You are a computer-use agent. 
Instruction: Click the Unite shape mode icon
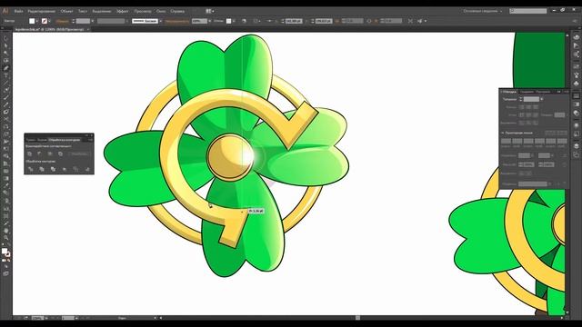tap(29, 154)
